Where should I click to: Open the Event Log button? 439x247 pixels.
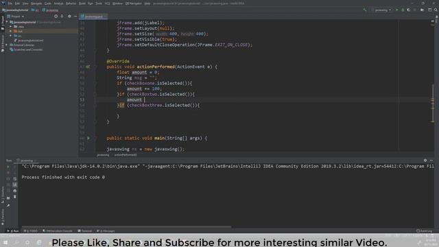click(x=424, y=231)
